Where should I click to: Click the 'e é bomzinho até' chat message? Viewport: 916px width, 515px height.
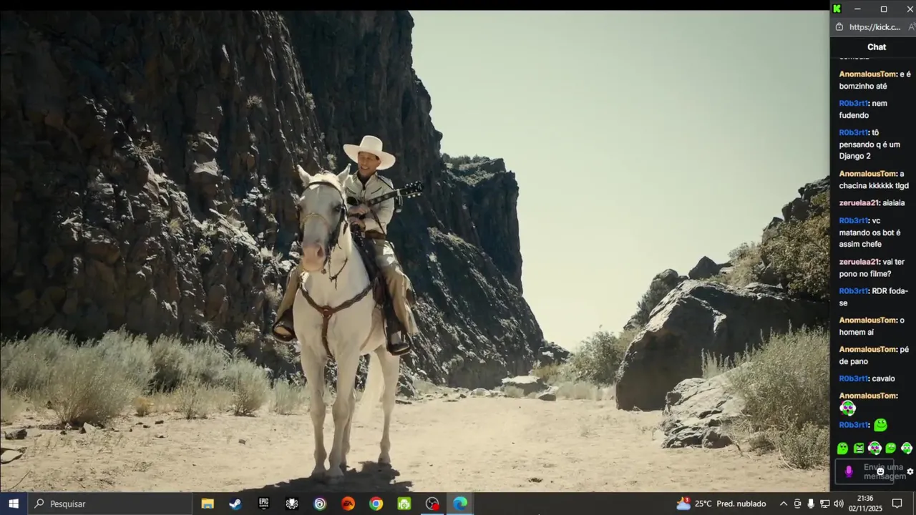coord(874,80)
